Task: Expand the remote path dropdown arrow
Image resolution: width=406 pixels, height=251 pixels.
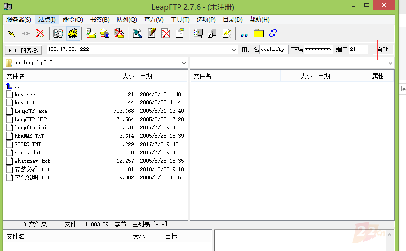Action: point(390,63)
